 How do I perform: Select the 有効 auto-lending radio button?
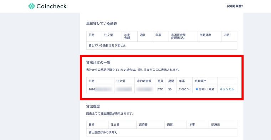197,89
